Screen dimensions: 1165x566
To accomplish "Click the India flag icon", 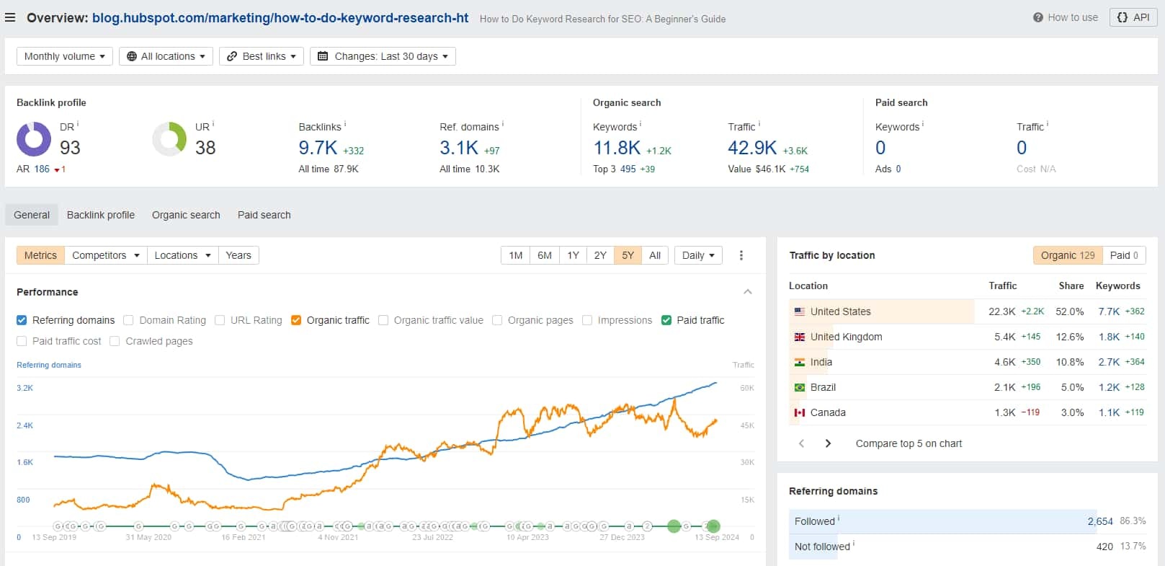I will (800, 362).
